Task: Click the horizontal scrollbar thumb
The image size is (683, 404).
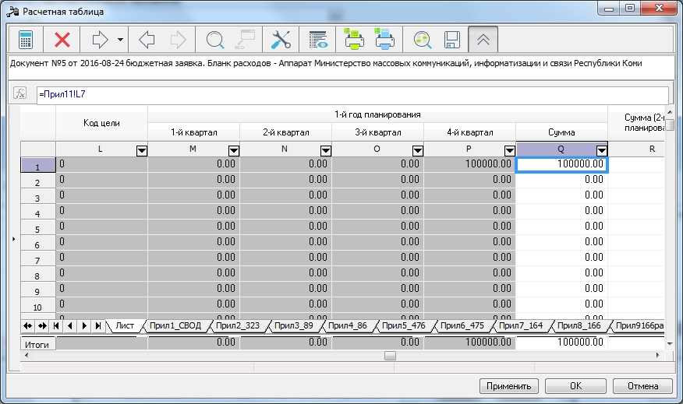Action: click(391, 356)
